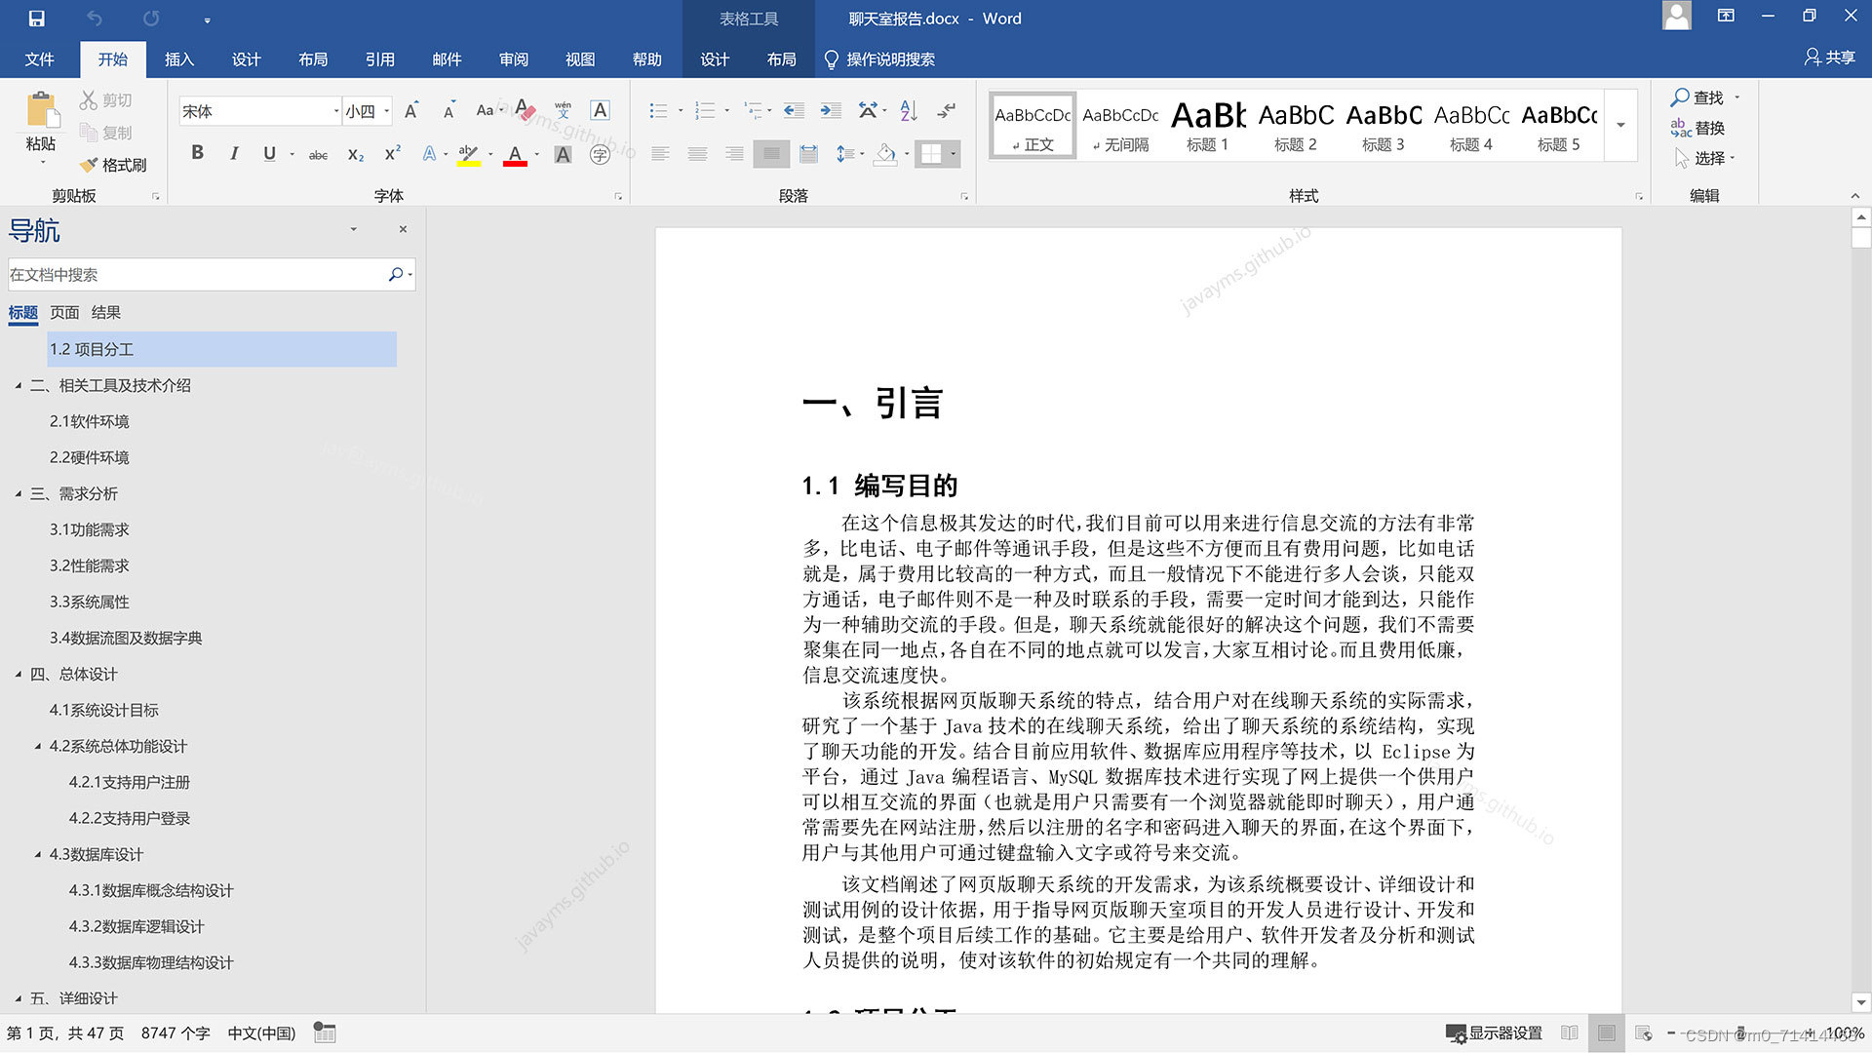This screenshot has height=1053, width=1872.
Task: Apply the red font color swatch
Action: coord(515,154)
